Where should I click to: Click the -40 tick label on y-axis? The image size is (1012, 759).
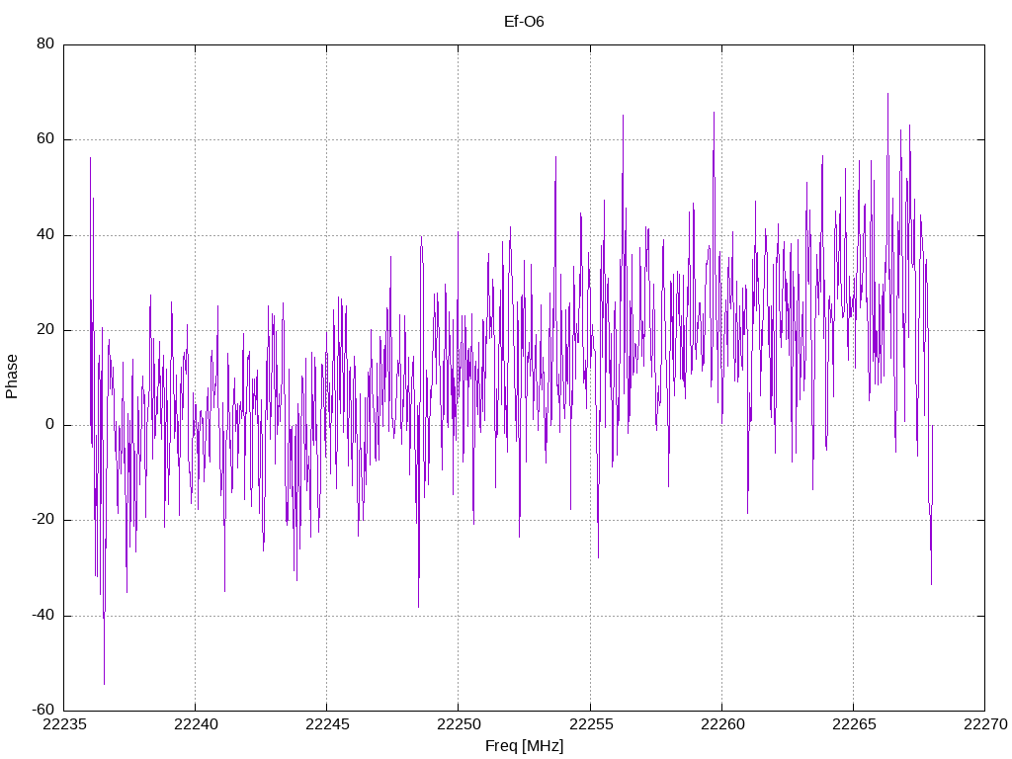[x=43, y=616]
